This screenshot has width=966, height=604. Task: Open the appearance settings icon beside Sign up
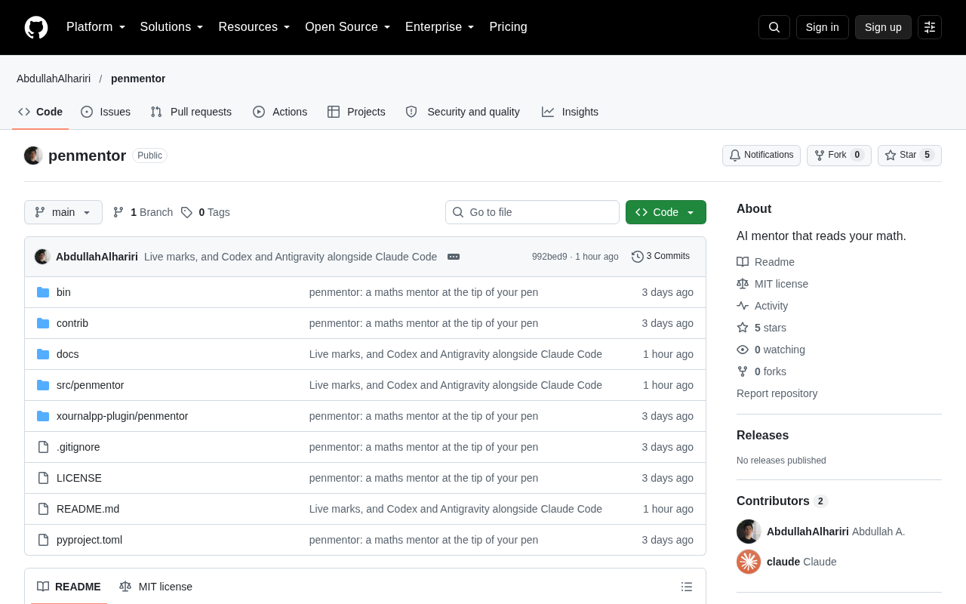[930, 27]
